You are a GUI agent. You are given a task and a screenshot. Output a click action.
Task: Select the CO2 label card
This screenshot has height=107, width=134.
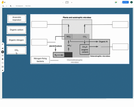click(x=16, y=50)
